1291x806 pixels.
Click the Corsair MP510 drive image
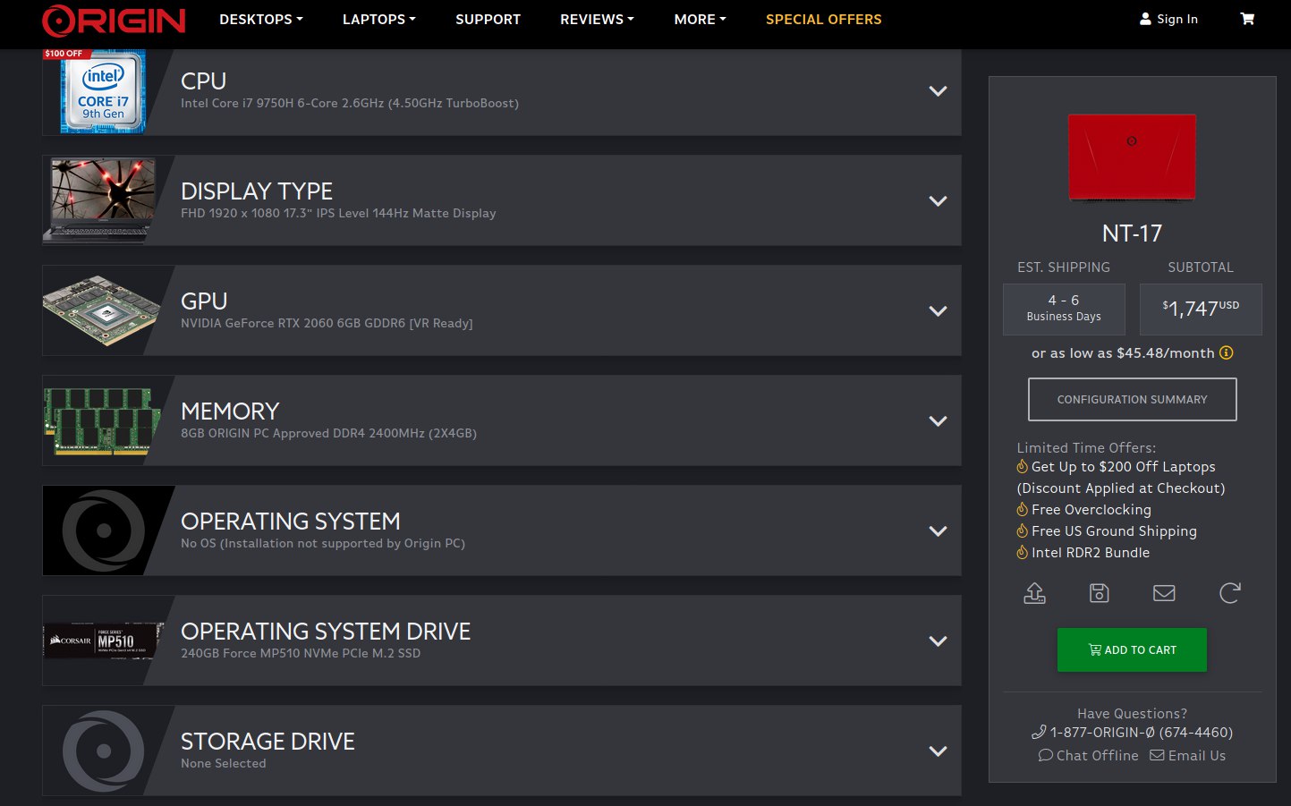(104, 641)
